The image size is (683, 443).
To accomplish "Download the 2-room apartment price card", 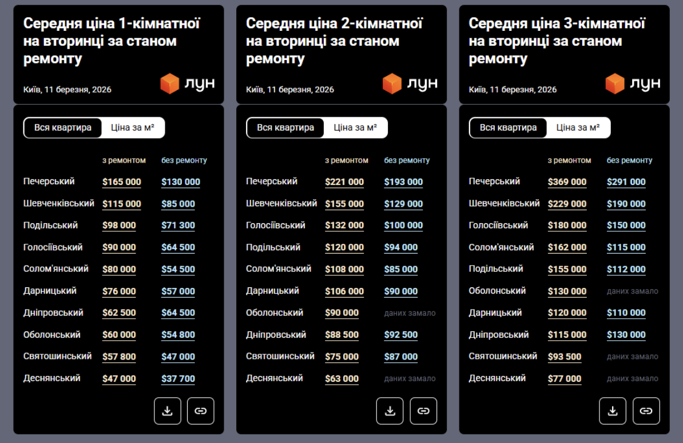I will point(390,411).
